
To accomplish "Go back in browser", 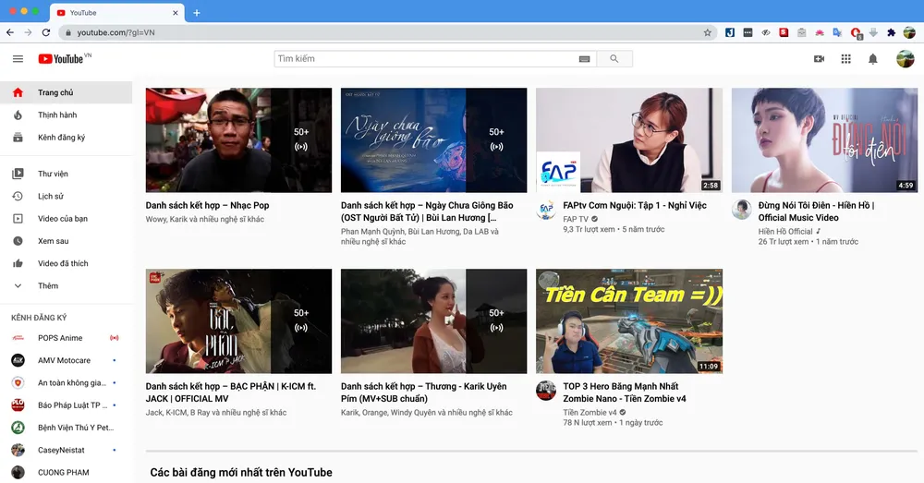I will tap(10, 32).
